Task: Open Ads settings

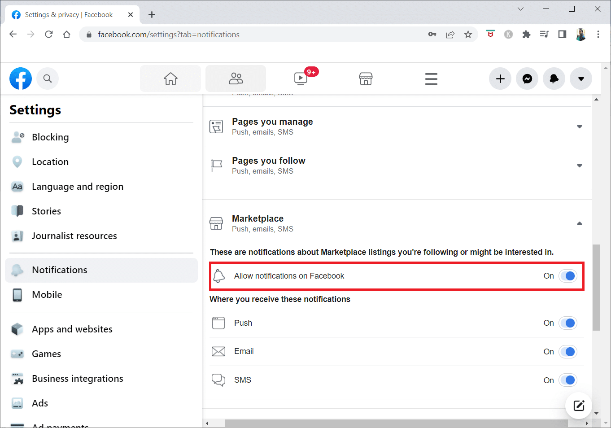Action: pos(101,403)
